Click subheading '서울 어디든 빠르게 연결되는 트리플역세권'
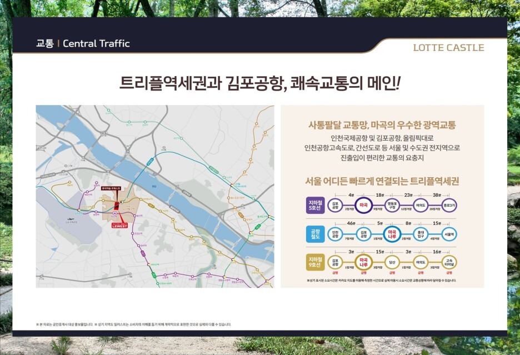 (x=382, y=181)
